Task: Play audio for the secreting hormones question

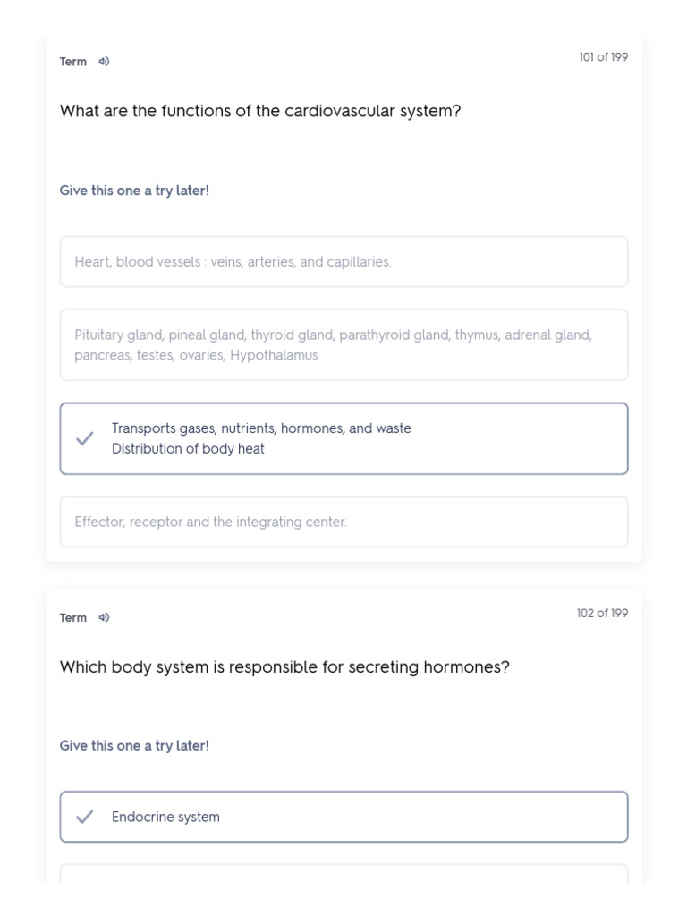Action: click(104, 617)
